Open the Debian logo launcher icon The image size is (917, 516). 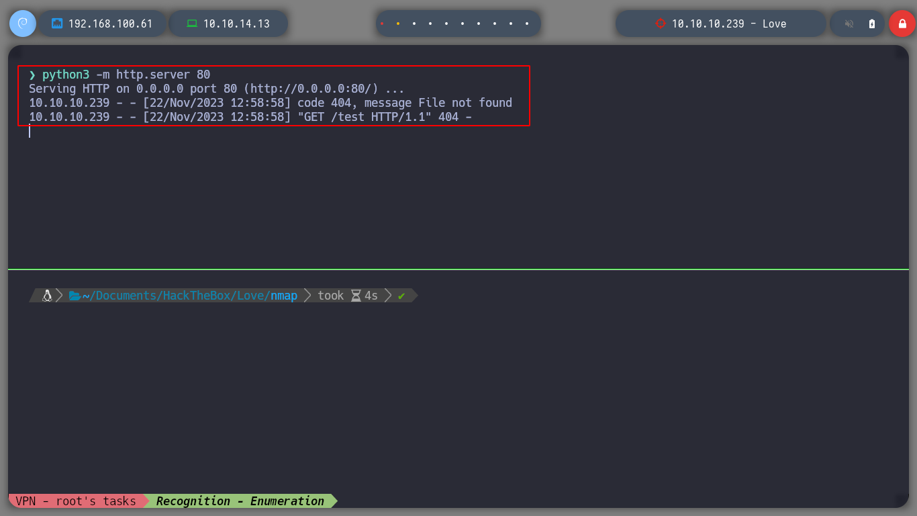pos(22,24)
